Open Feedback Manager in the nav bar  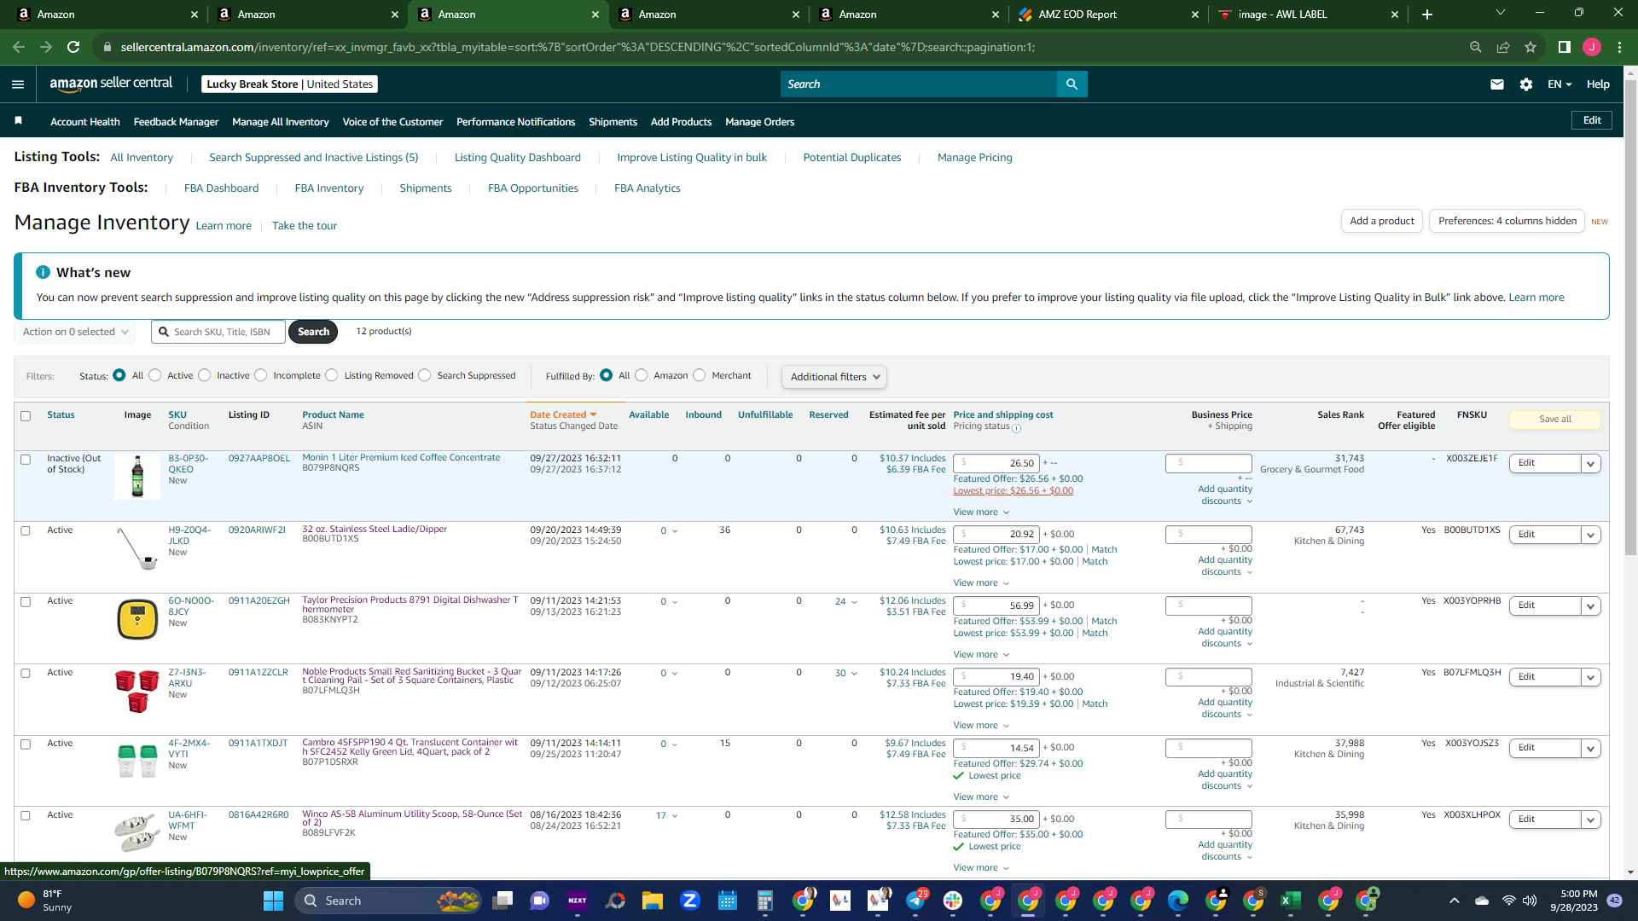point(176,122)
